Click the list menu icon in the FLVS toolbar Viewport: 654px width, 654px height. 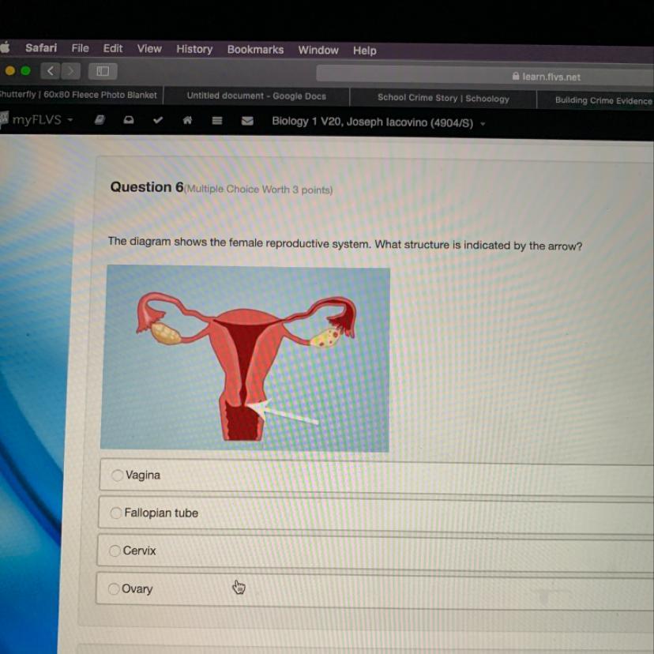coord(217,121)
